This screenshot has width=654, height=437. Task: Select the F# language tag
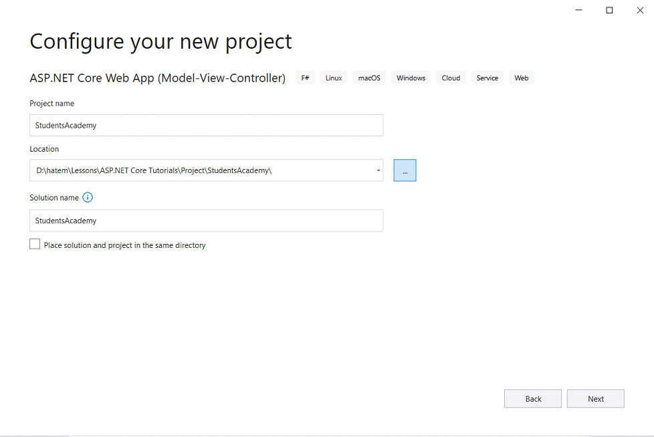click(306, 78)
